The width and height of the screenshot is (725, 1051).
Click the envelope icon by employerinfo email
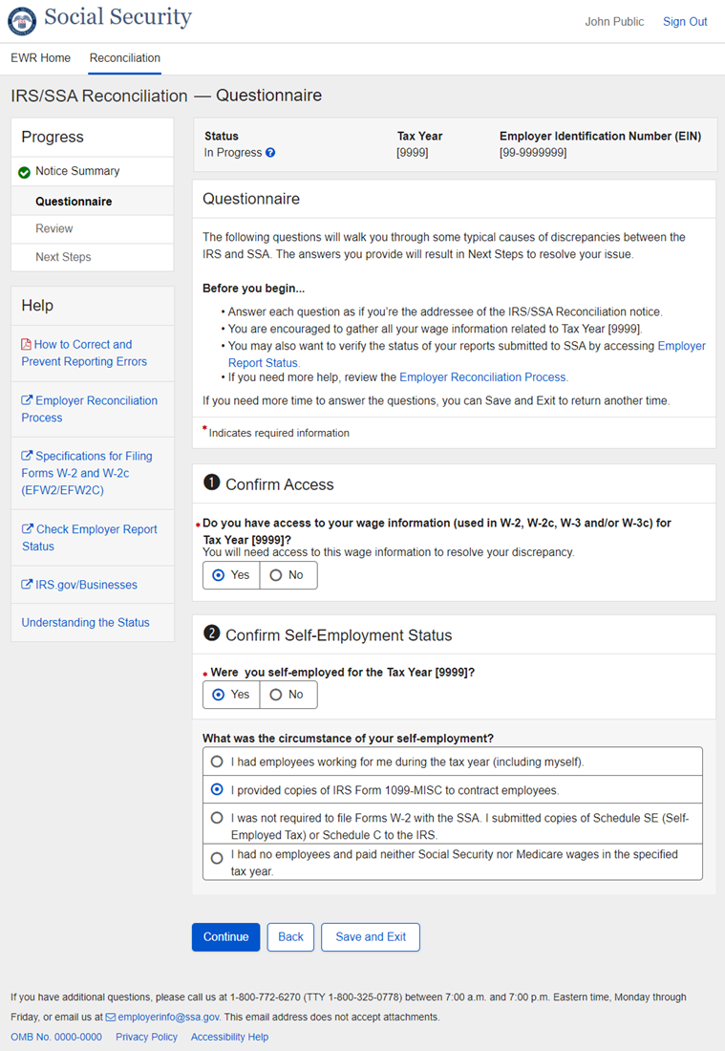tap(111, 1018)
